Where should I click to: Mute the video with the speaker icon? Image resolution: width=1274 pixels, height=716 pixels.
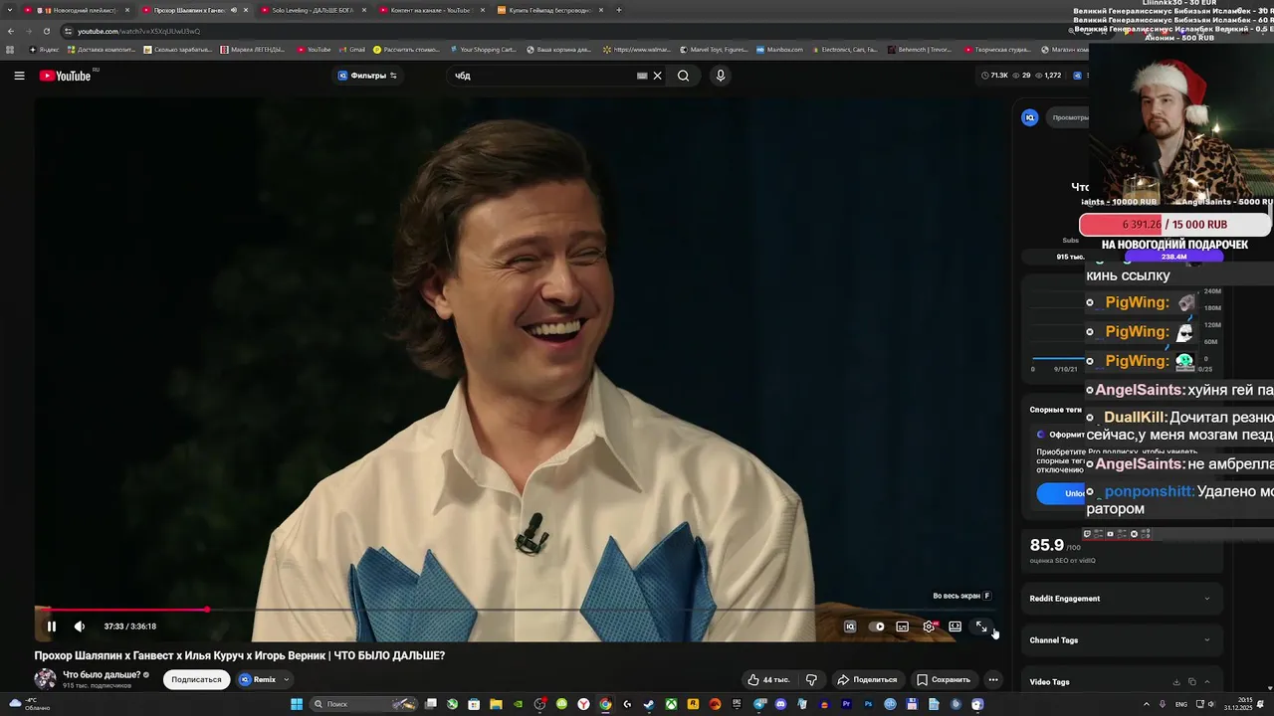coord(80,626)
